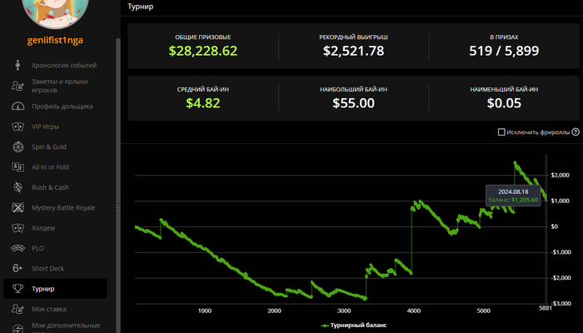Click the notes icon beside Заметки и ярлыки игроков
This screenshot has height=333, width=583.
[x=17, y=86]
